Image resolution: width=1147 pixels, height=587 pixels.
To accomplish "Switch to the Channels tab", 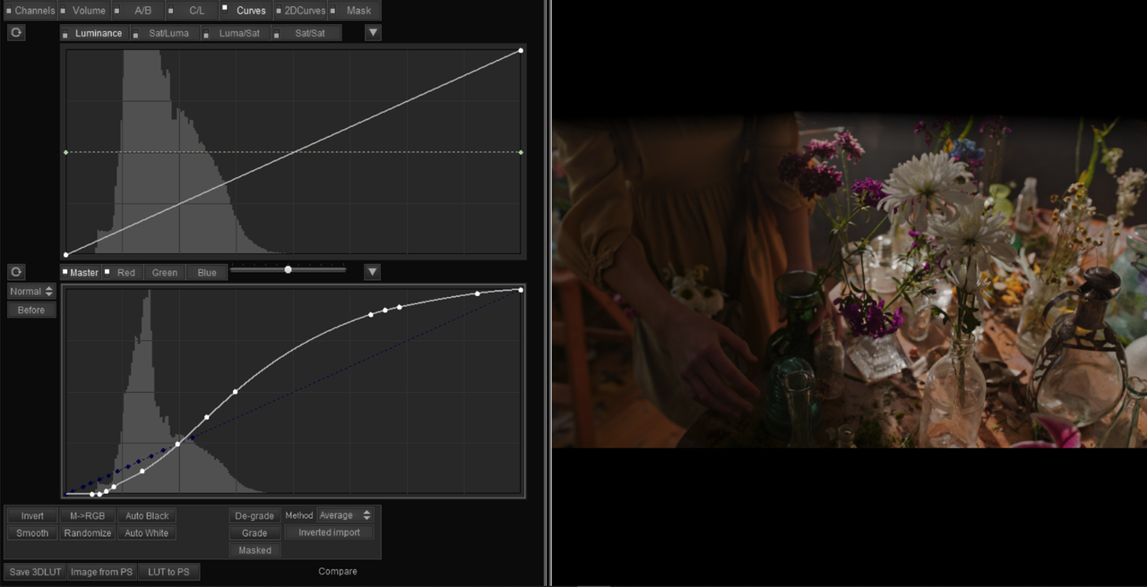I will point(30,11).
